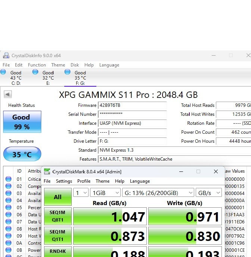Open CrystalDiskInfo Language menu

tap(109, 65)
